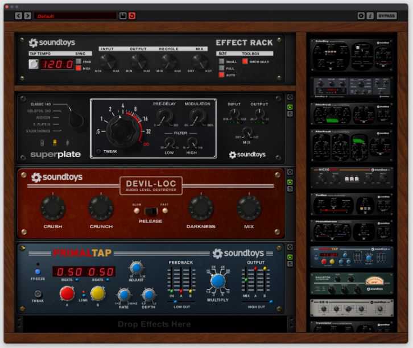Select the EchoBoy thumbnail in the toolbox
Viewport: 413px width, 348px height.
coord(352,55)
